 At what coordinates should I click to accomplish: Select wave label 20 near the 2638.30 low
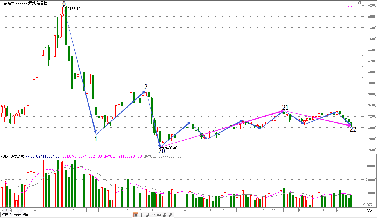pyautogui.click(x=161, y=151)
